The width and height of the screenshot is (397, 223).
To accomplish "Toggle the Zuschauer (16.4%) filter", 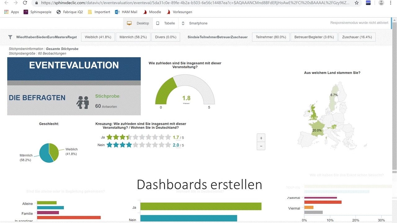I will pyautogui.click(x=357, y=37).
